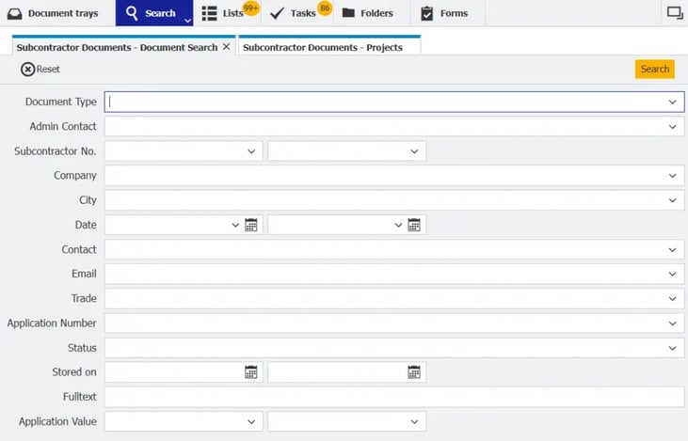Click the window layout icon top right
688x441 pixels.
pos(675,13)
